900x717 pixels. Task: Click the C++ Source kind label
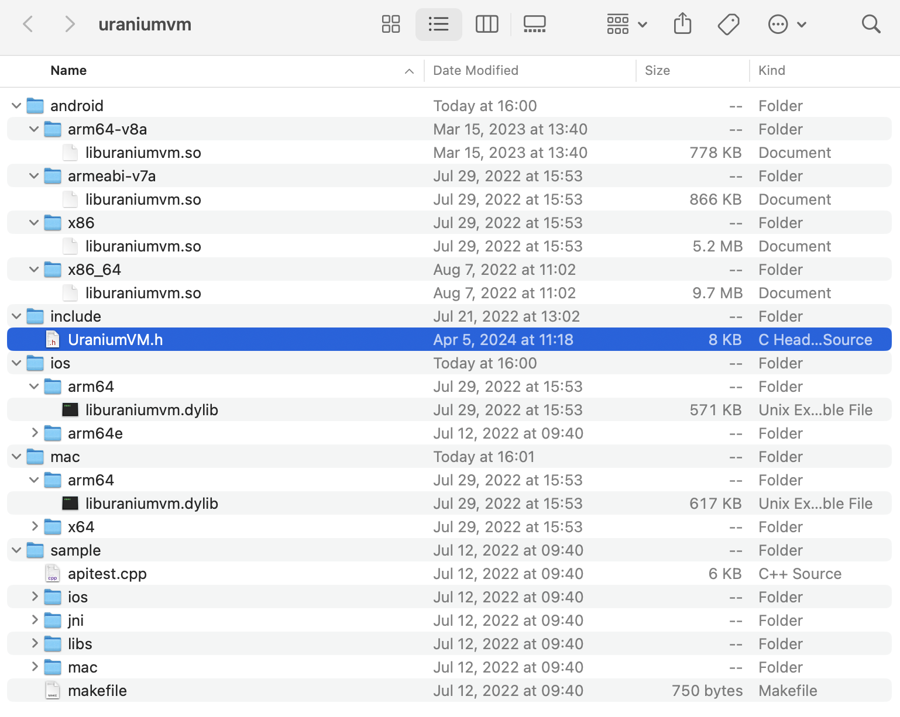[x=800, y=574]
